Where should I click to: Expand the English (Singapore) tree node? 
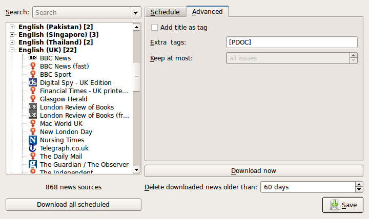click(x=12, y=34)
